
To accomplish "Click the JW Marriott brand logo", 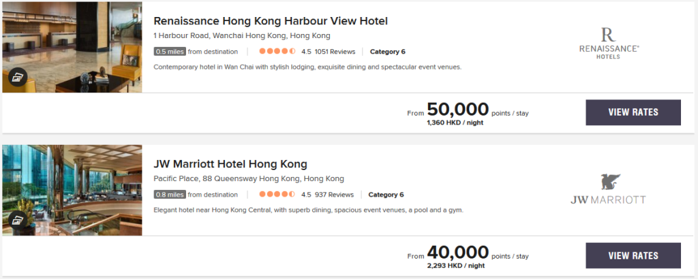I will coord(608,189).
